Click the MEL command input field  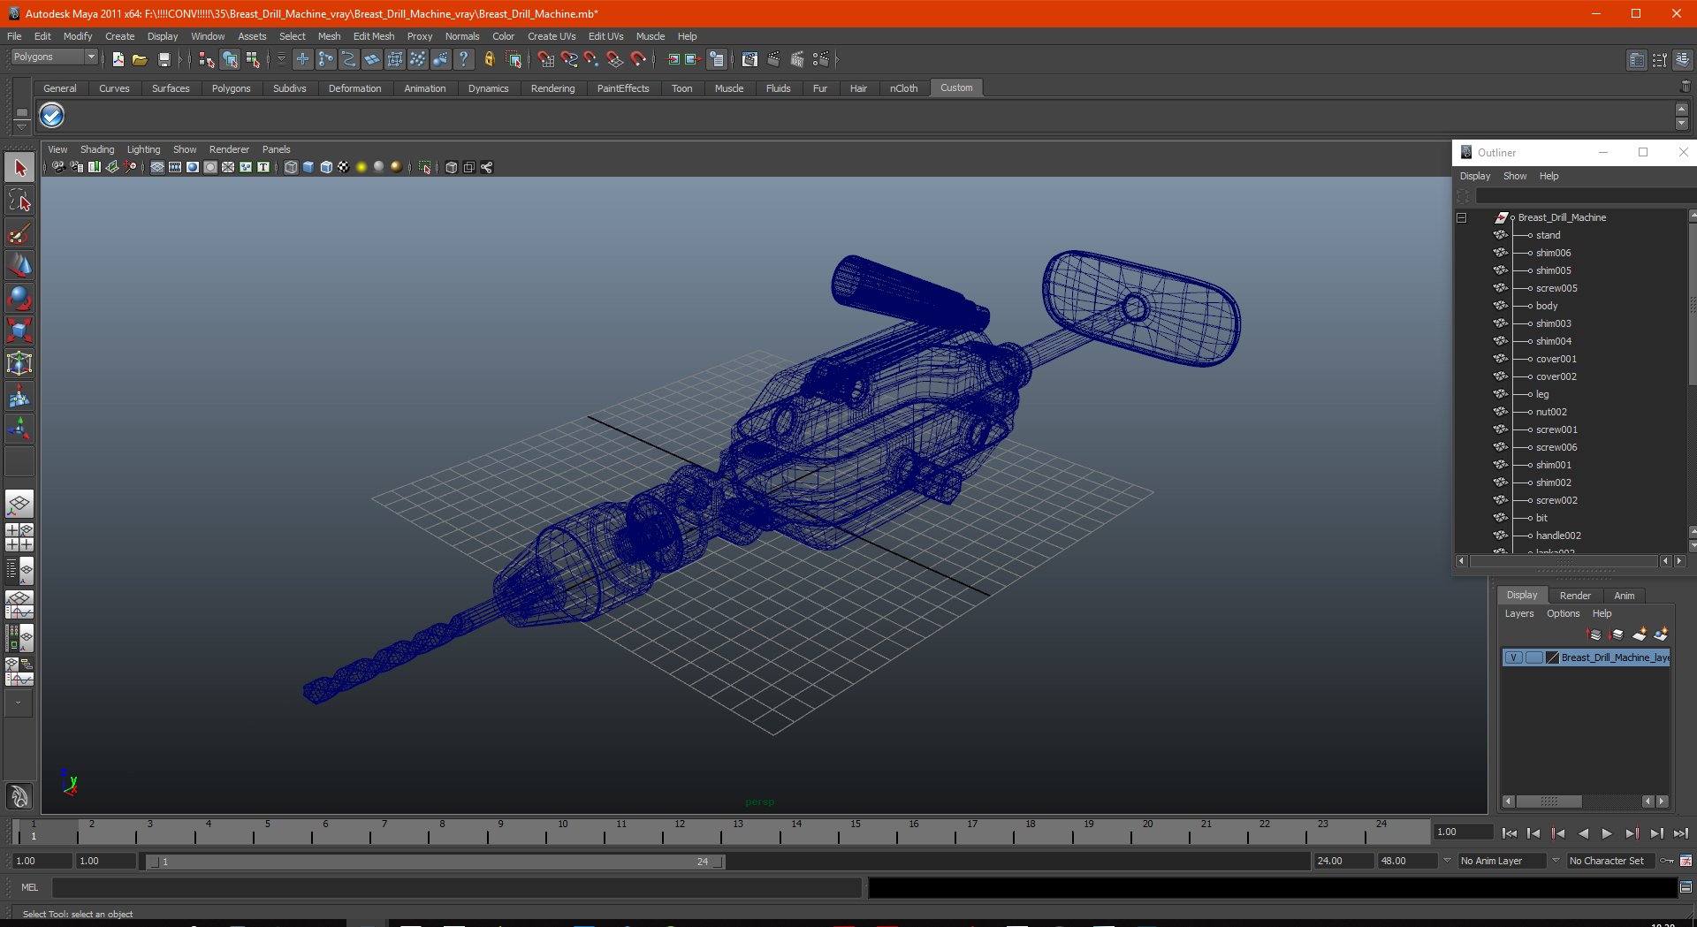456,887
